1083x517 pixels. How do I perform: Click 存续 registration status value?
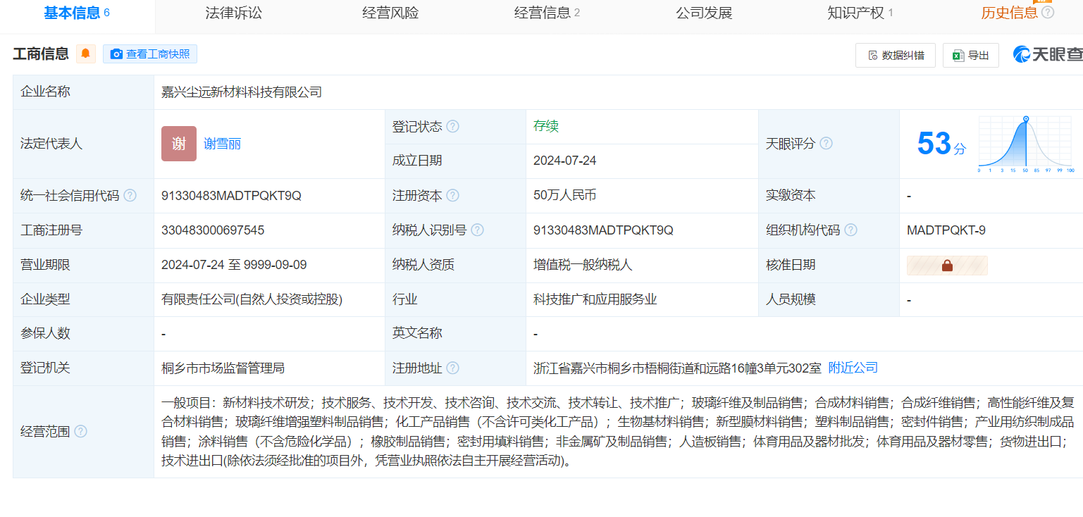coord(546,126)
